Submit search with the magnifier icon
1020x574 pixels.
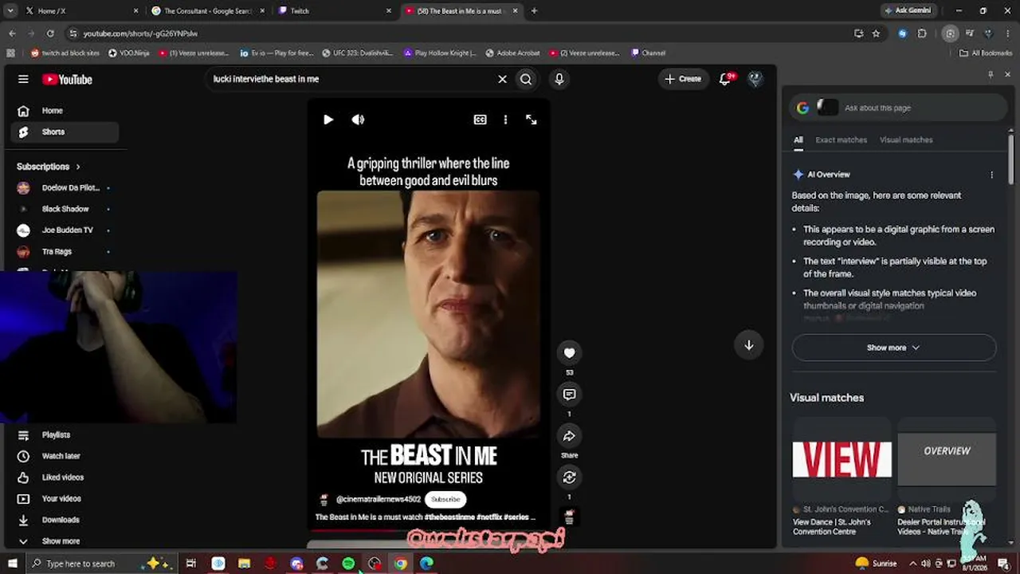pos(526,79)
